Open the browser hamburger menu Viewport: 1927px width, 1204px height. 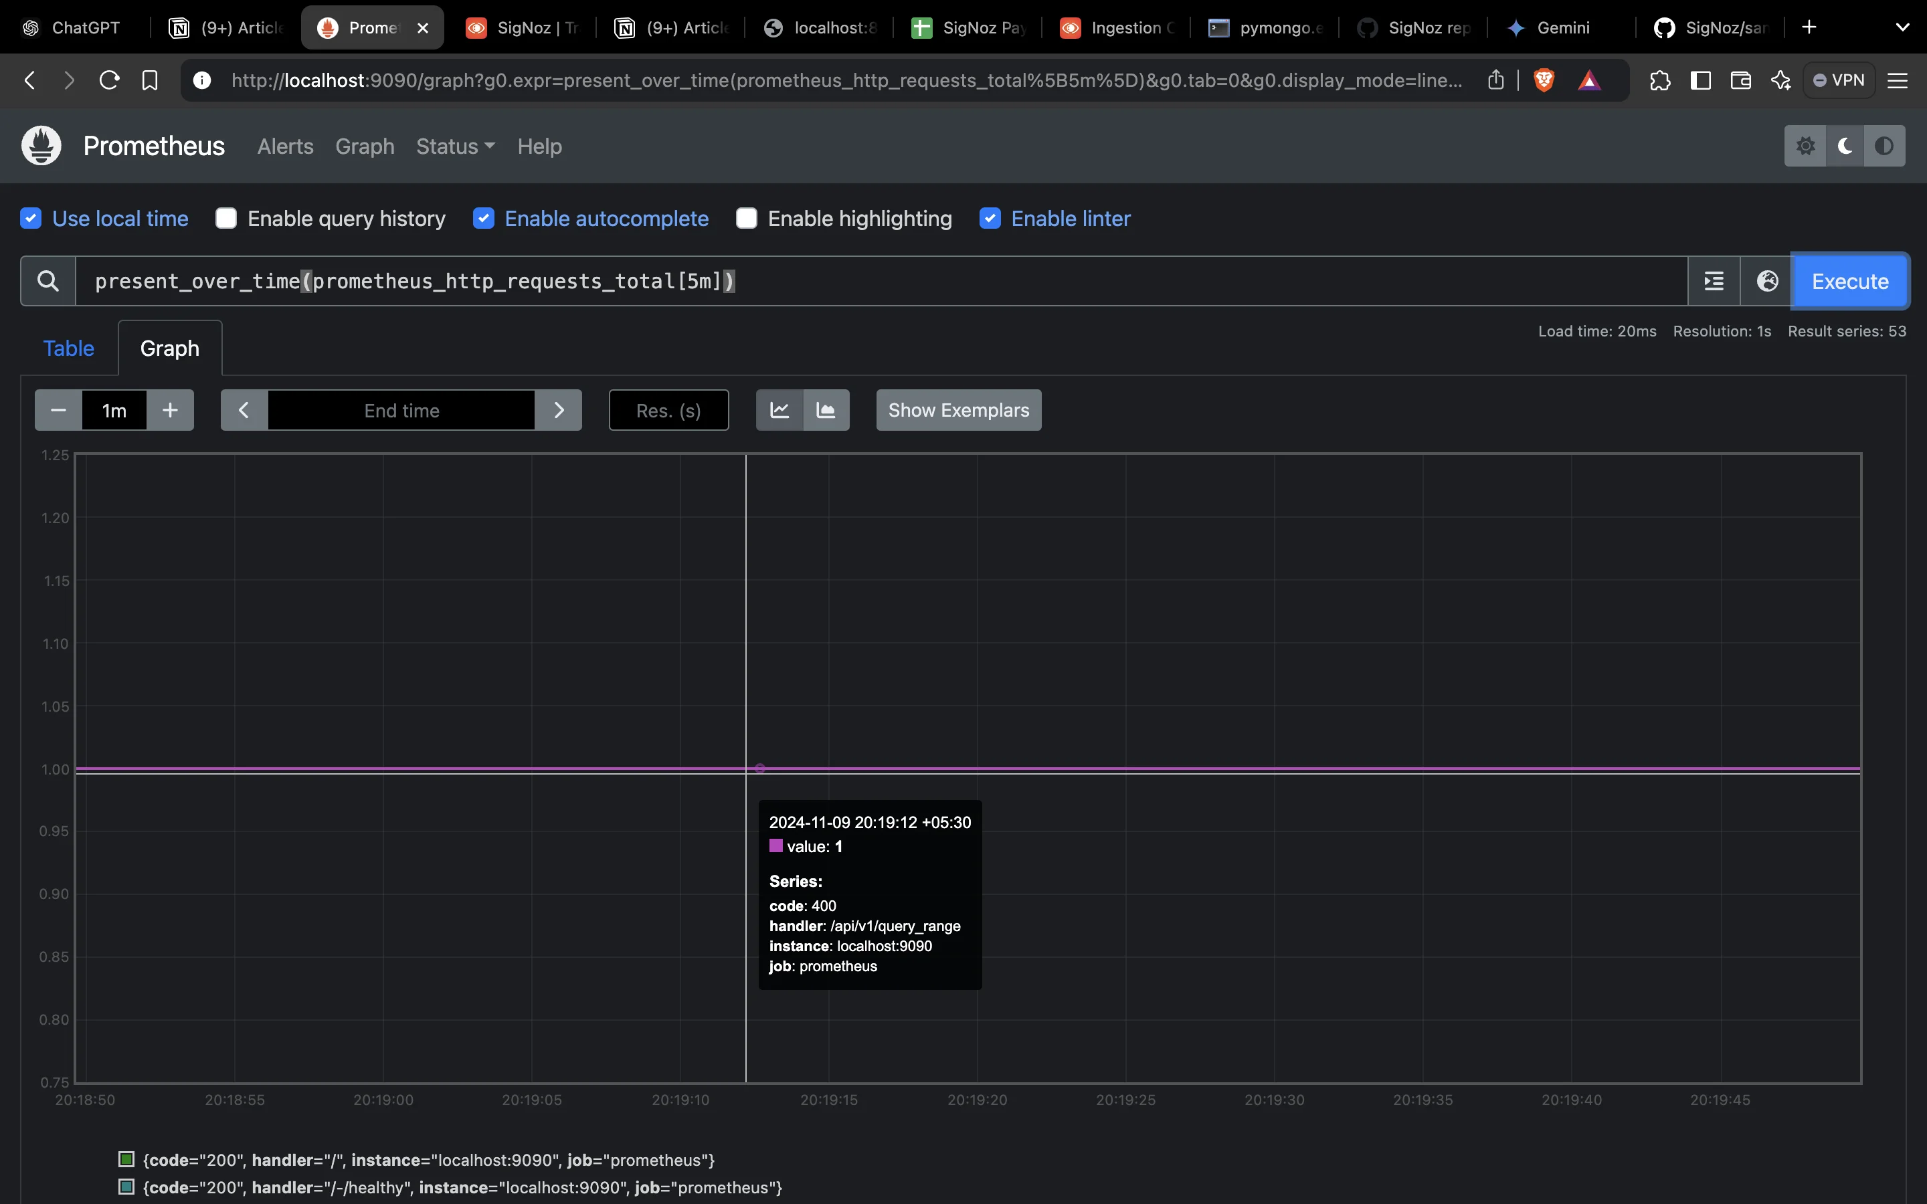(1898, 80)
